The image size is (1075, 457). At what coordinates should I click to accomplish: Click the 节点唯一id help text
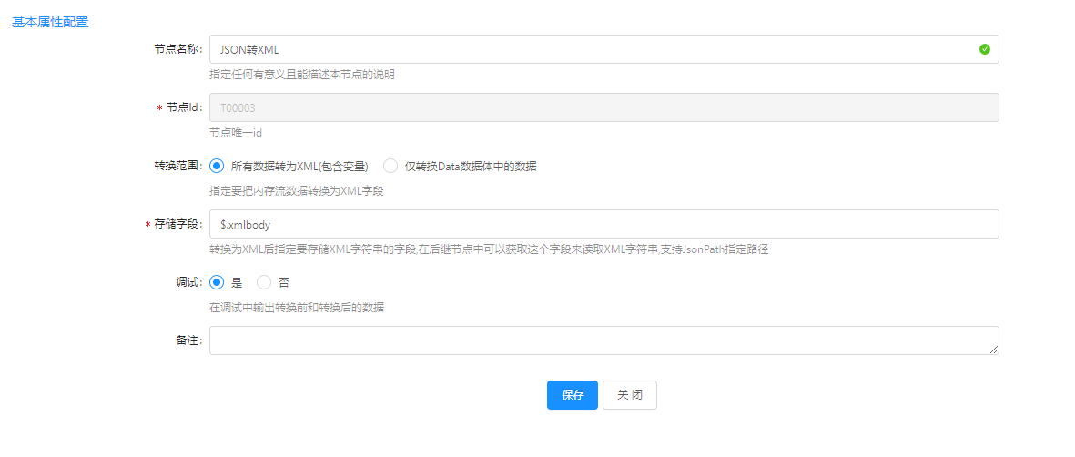point(236,133)
